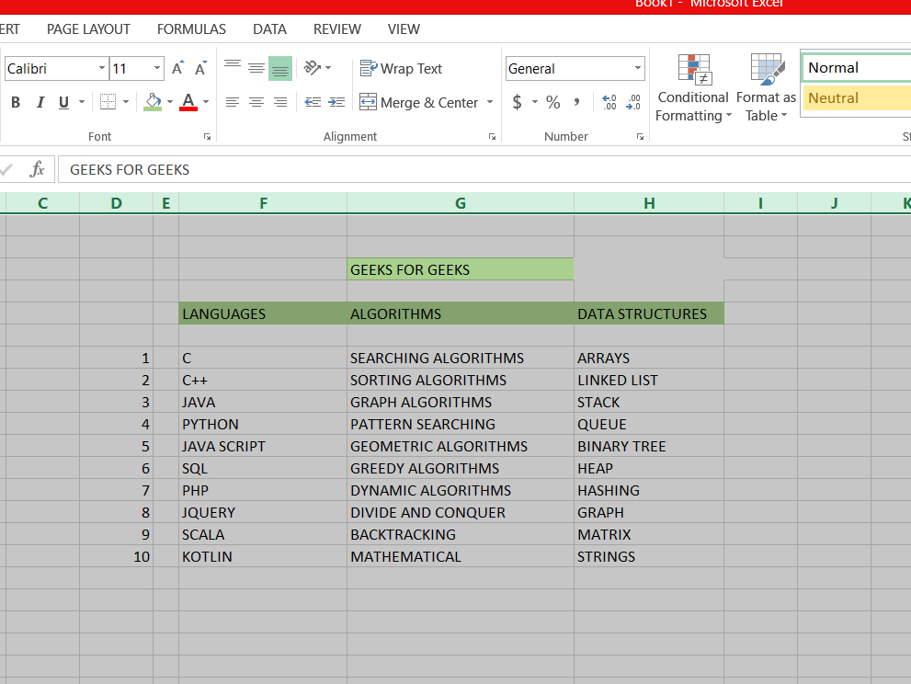Click the Insert Function fx icon
This screenshot has height=684, width=911.
[x=37, y=169]
